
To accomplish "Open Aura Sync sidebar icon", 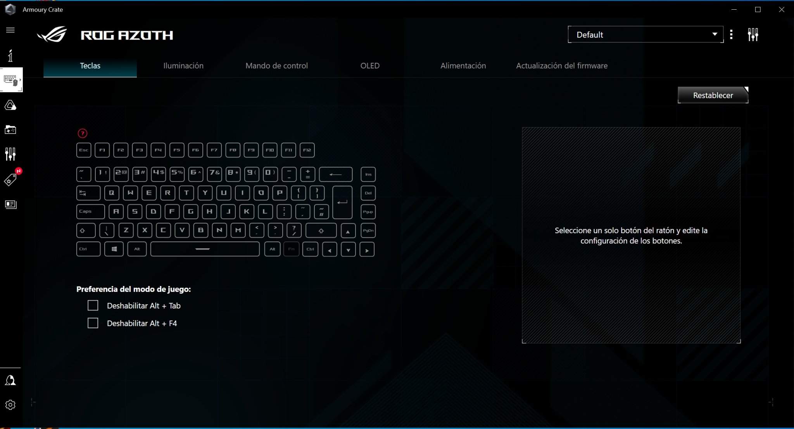I will [x=10, y=105].
